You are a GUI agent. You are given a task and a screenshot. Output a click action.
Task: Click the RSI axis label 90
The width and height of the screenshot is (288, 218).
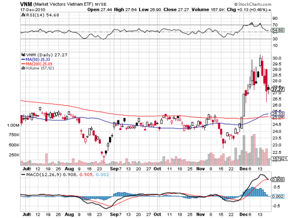click(x=275, y=18)
